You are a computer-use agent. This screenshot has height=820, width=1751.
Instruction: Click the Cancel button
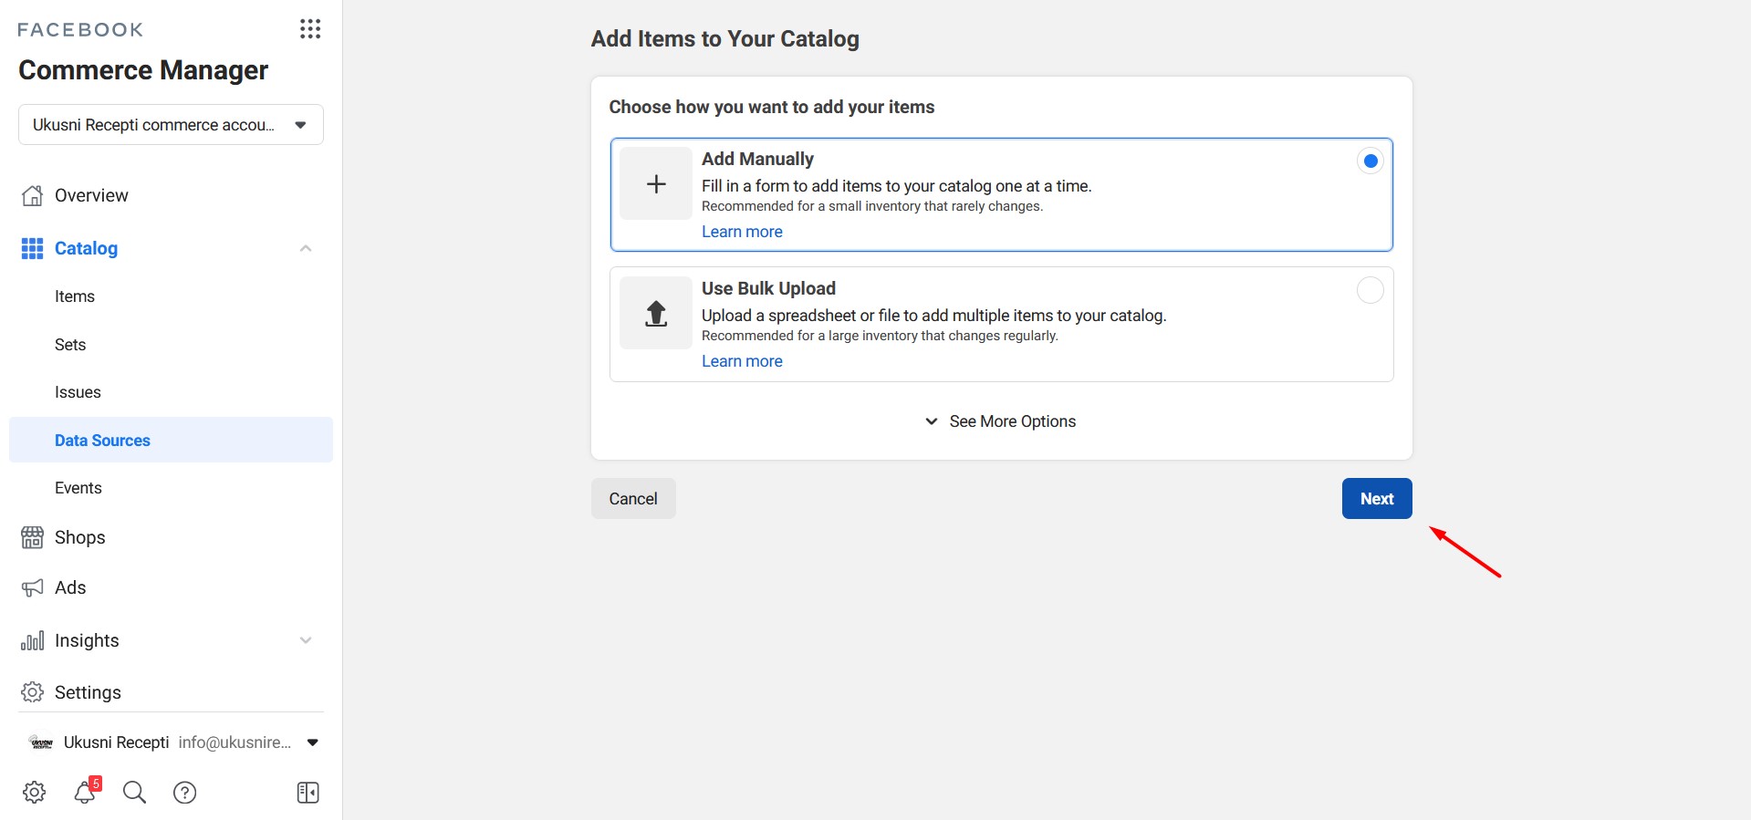point(633,499)
